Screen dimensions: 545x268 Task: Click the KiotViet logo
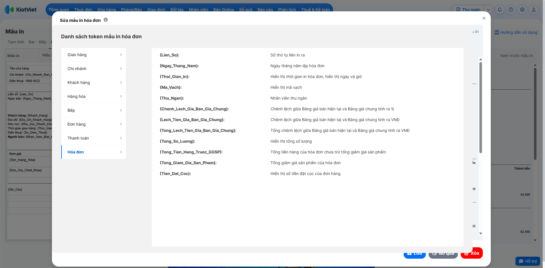tap(21, 10)
